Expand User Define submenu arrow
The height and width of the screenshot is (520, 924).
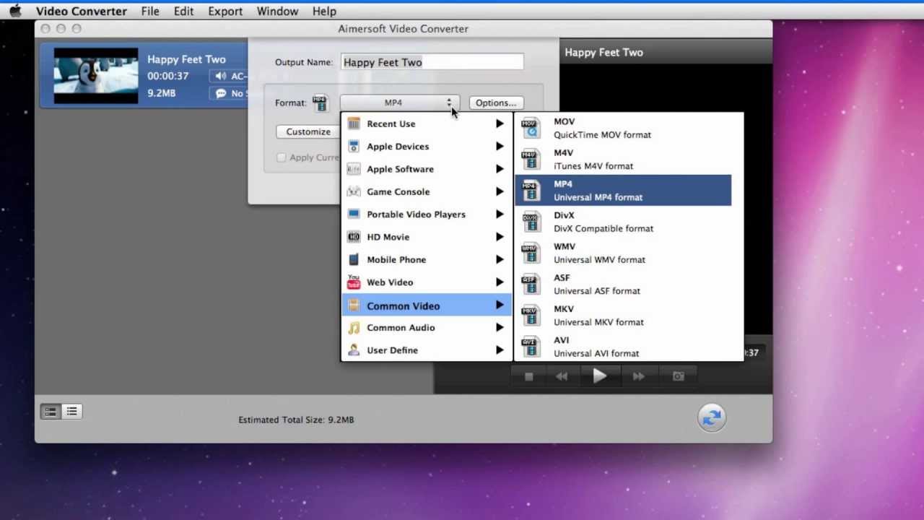pos(500,350)
